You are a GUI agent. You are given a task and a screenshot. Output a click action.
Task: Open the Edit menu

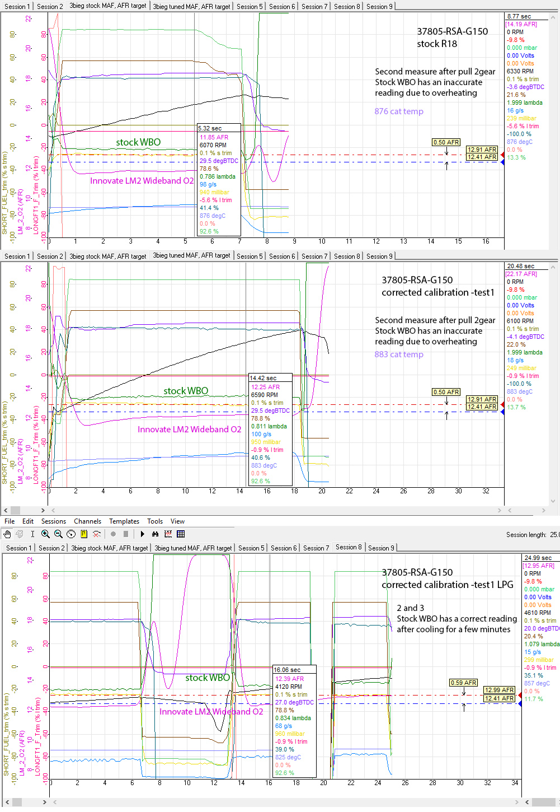28,521
